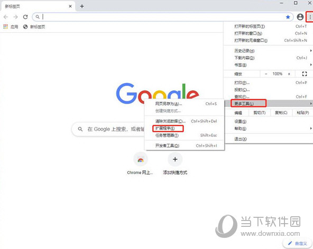Click search magnifier icon in address bar
Viewport: 313px width, 249px height.
tap(38, 17)
